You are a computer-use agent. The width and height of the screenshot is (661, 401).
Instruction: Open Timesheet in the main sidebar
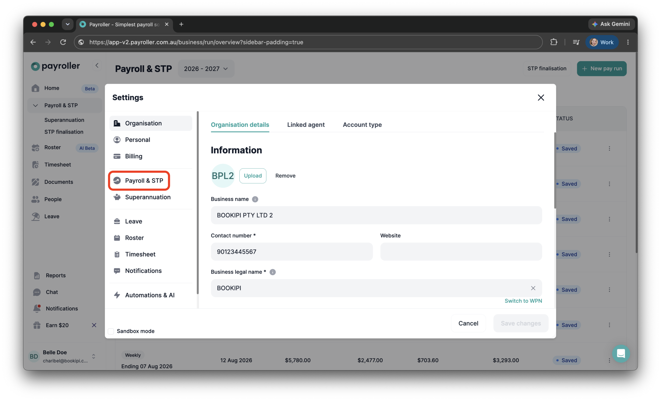[x=65, y=165]
